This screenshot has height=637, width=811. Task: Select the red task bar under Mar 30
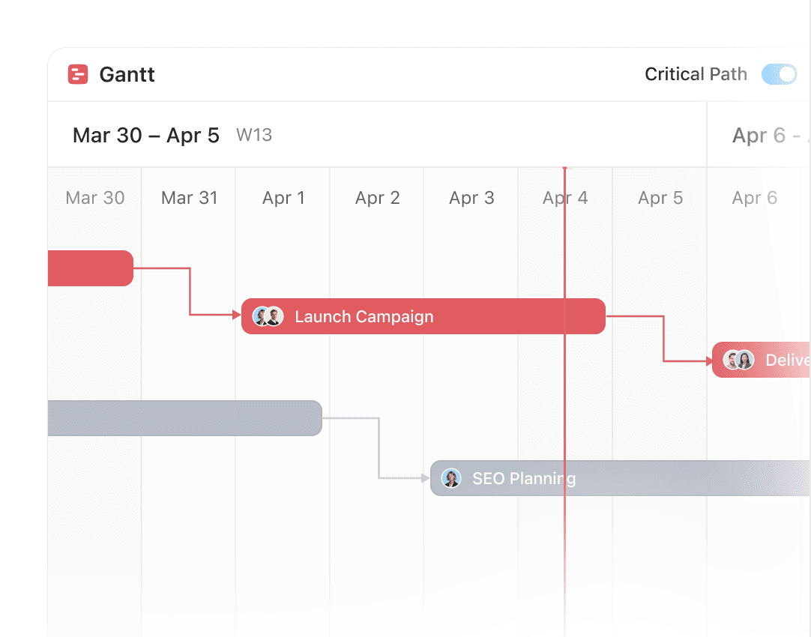pos(91,268)
